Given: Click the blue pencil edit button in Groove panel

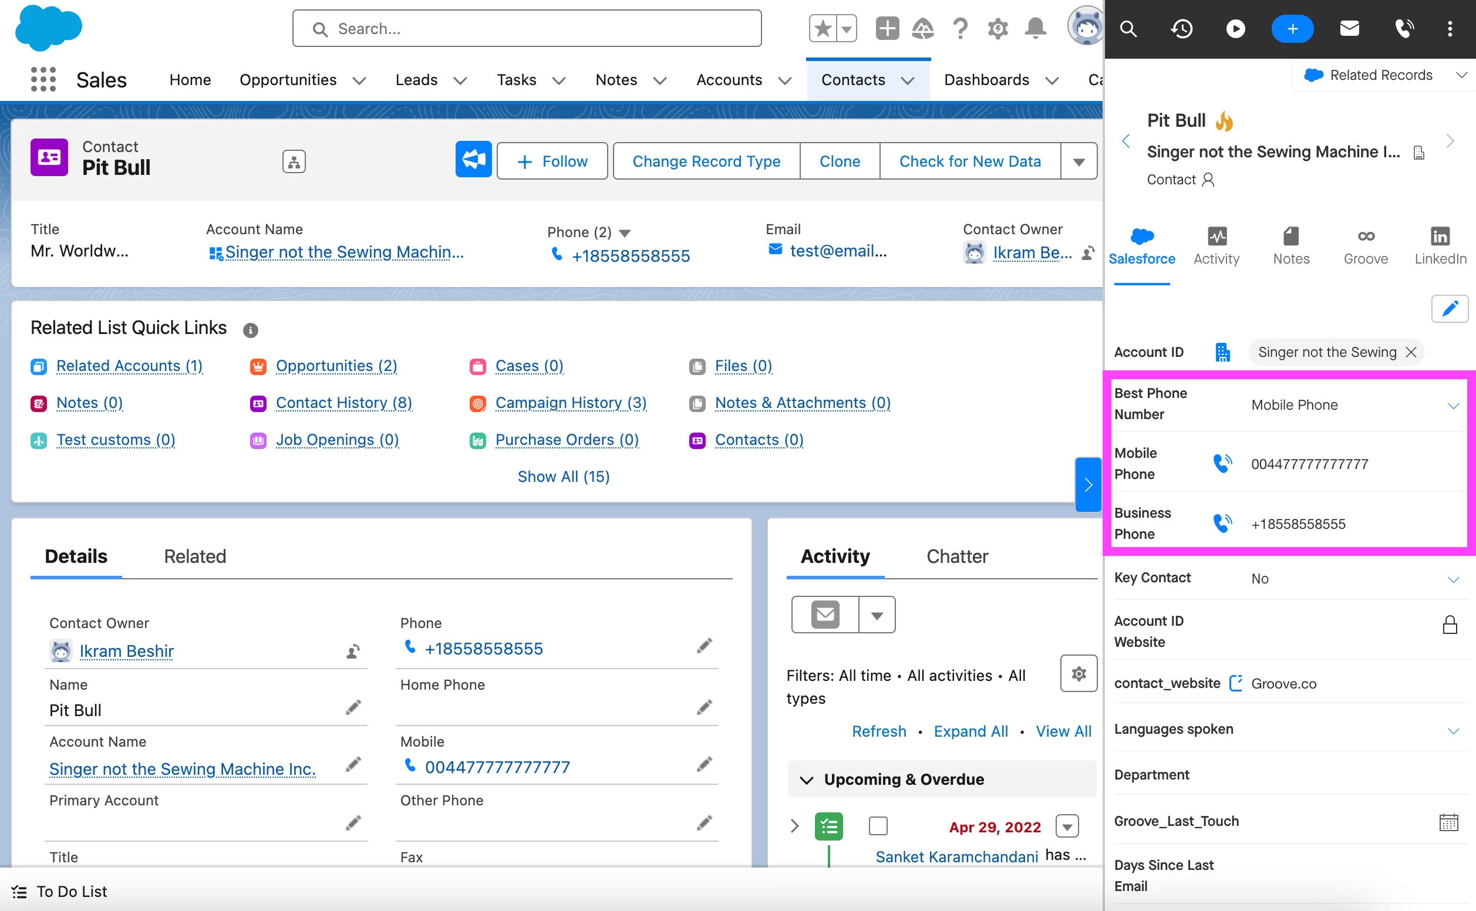Looking at the screenshot, I should point(1449,309).
